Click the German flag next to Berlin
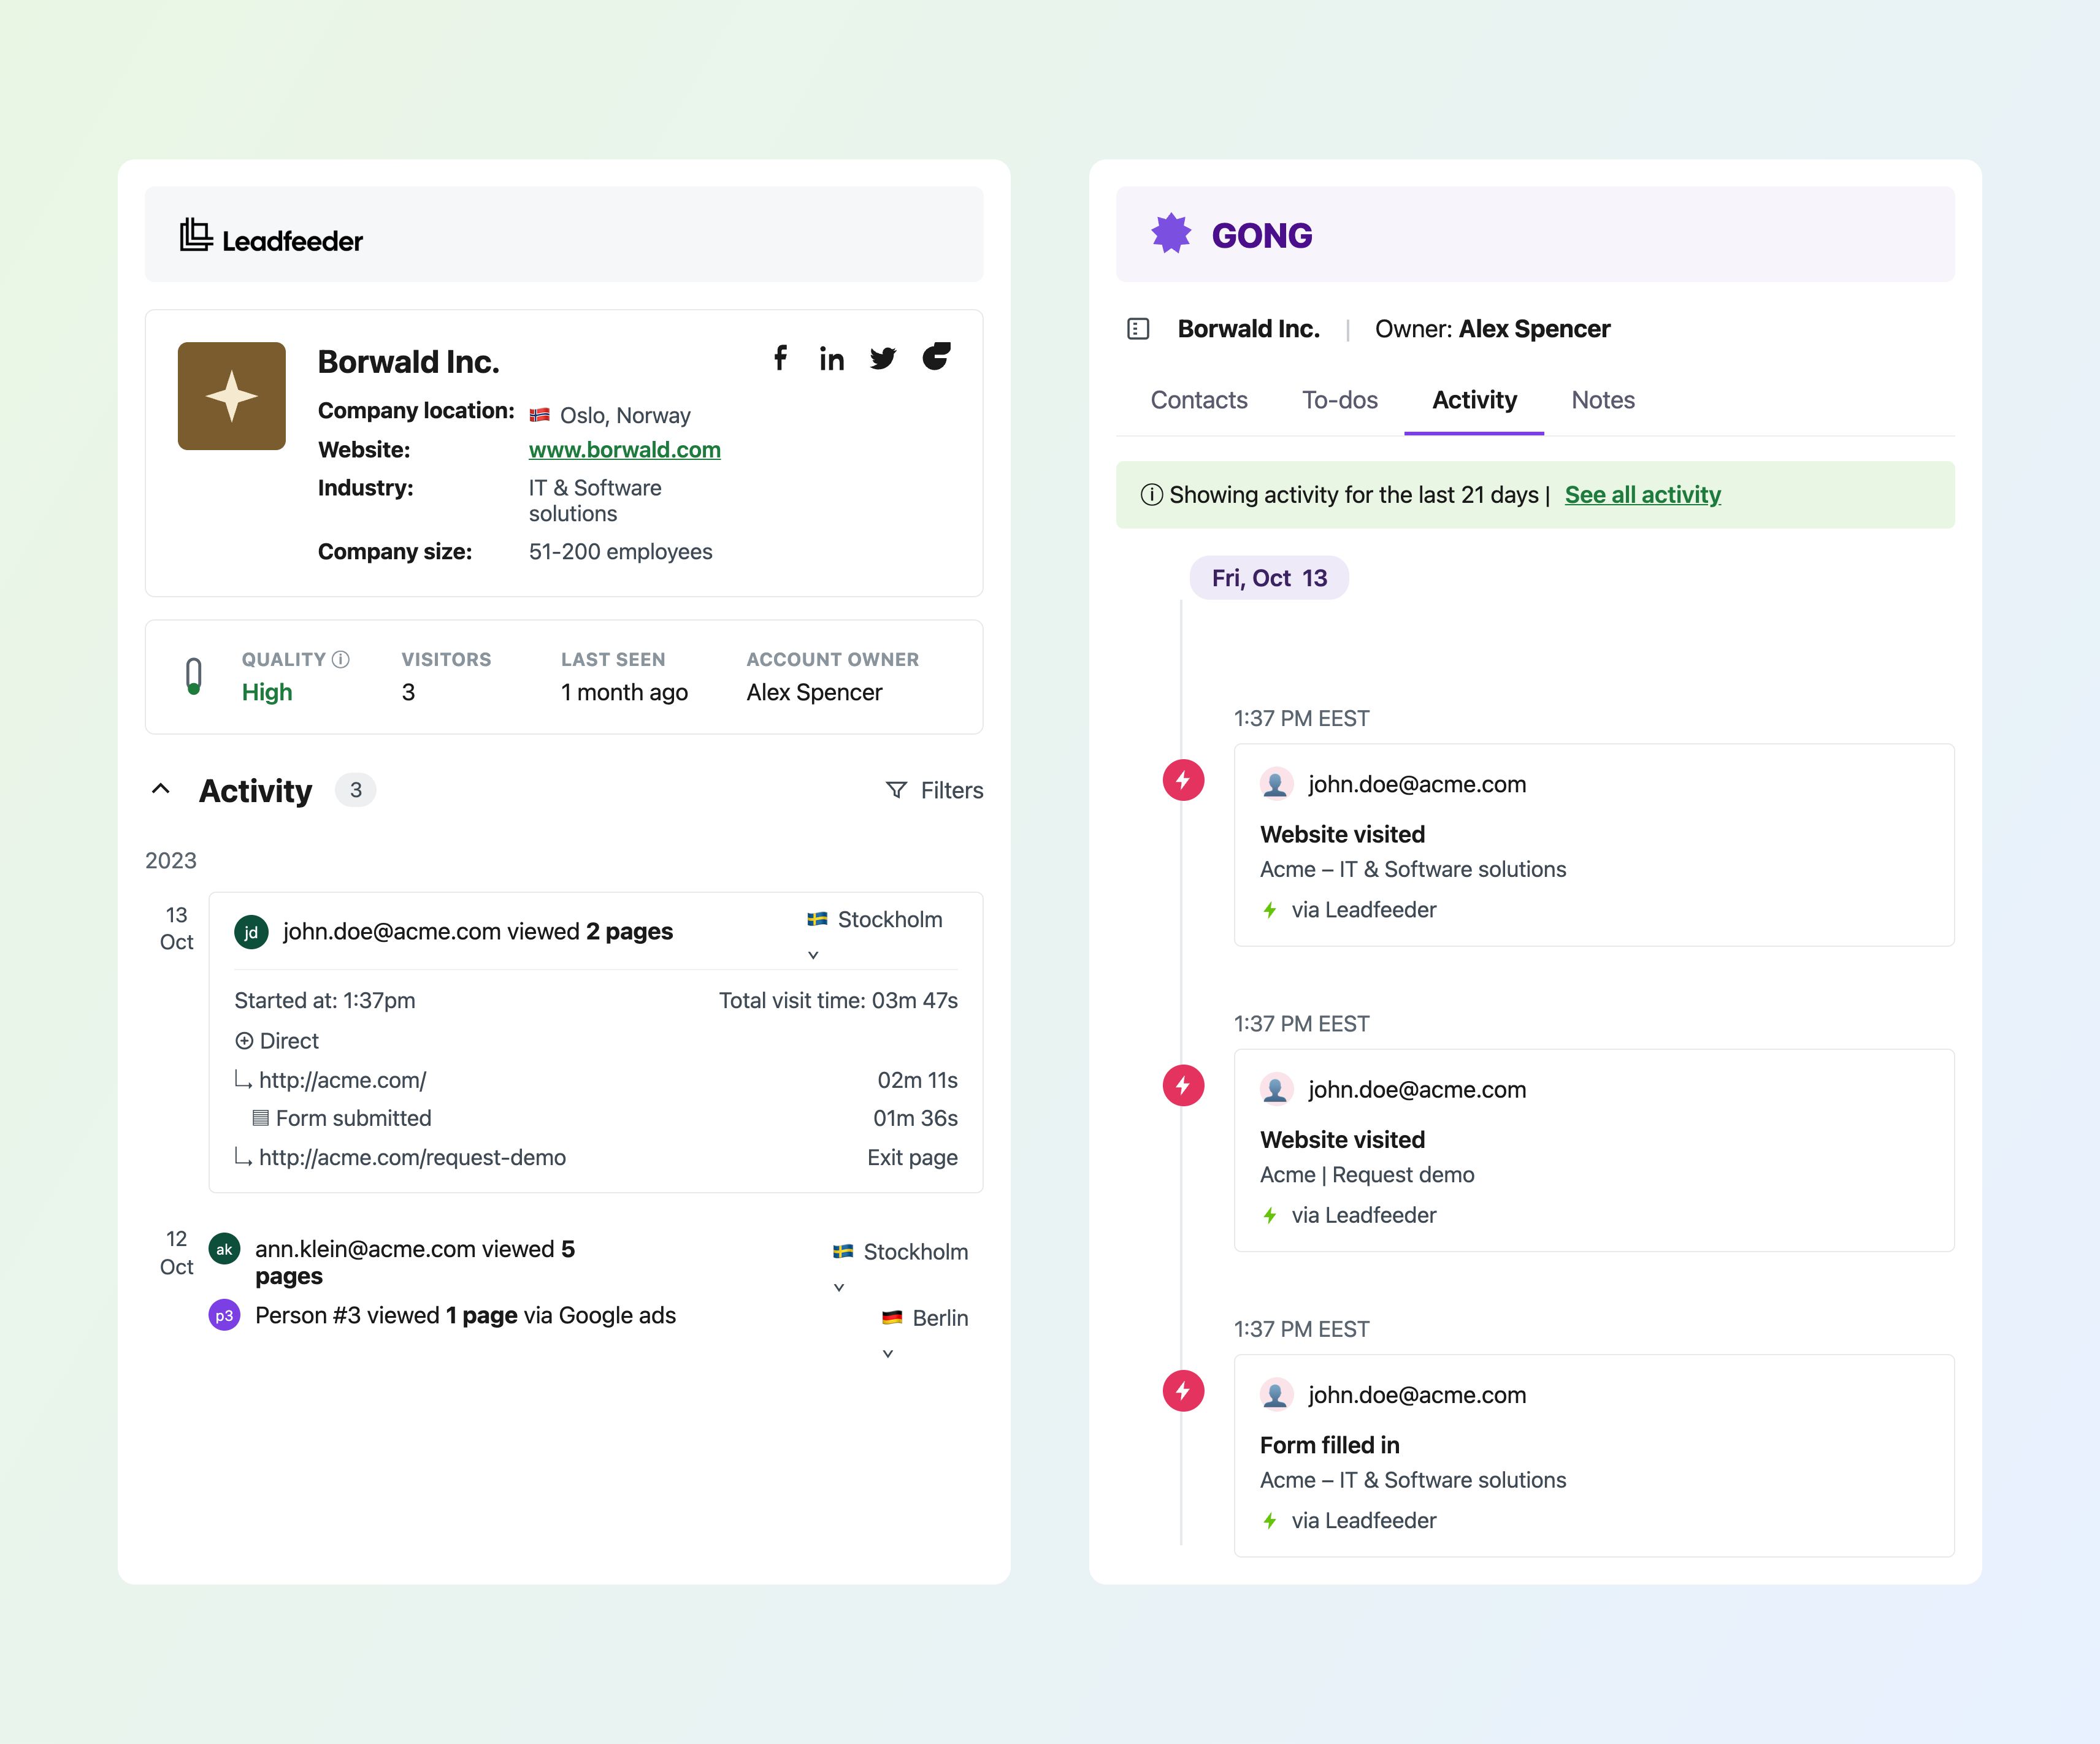2100x1744 pixels. click(892, 1318)
